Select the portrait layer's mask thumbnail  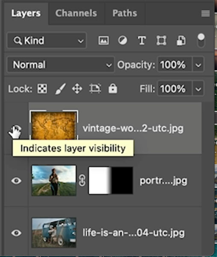111,180
